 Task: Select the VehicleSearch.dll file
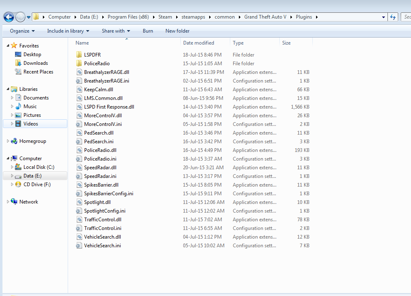[x=102, y=237]
